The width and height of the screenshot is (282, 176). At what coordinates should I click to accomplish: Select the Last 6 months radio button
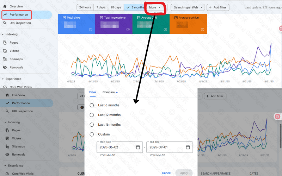[x=92, y=105]
